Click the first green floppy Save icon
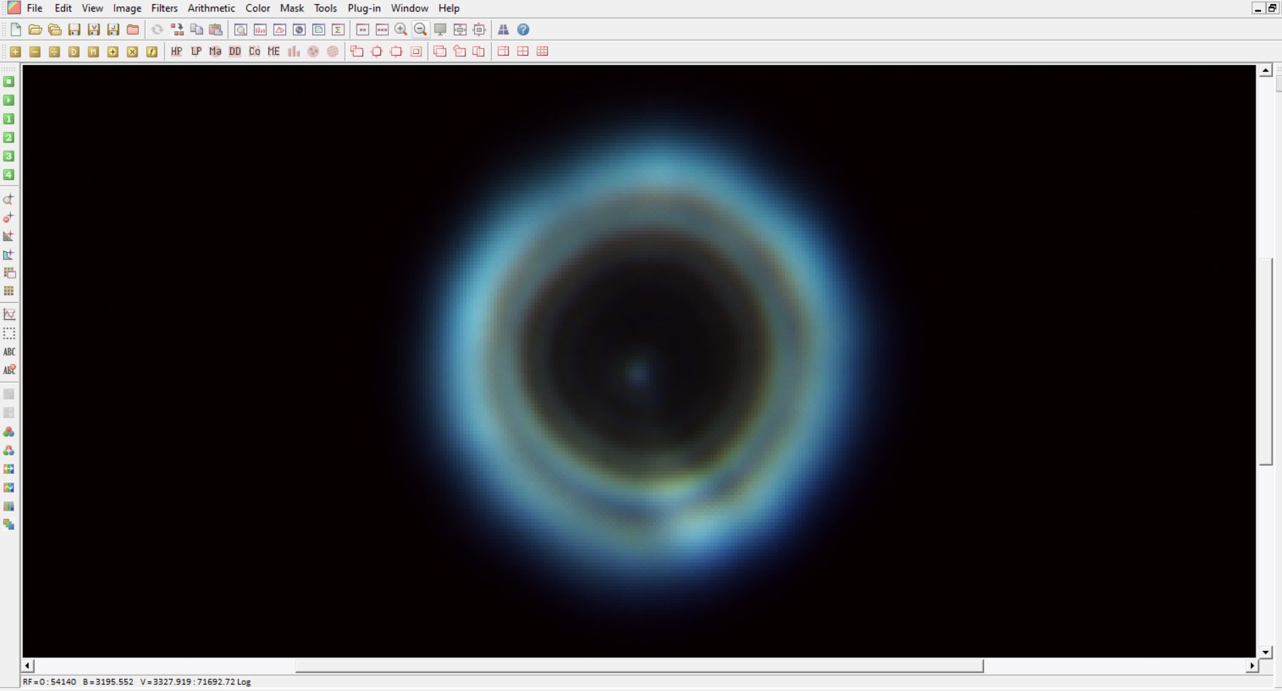The height and width of the screenshot is (691, 1282). click(x=75, y=30)
